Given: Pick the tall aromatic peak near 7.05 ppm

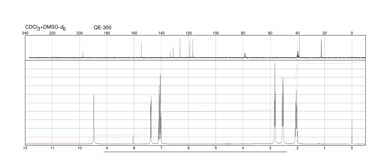Looking at the screenshot, I should [x=160, y=108].
